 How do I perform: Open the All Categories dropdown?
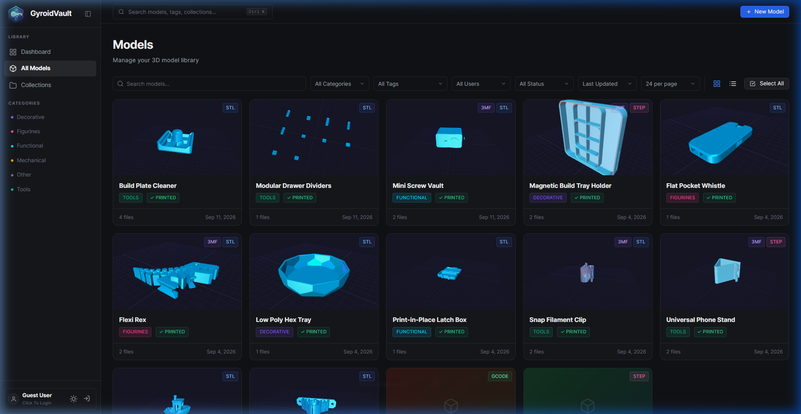339,84
